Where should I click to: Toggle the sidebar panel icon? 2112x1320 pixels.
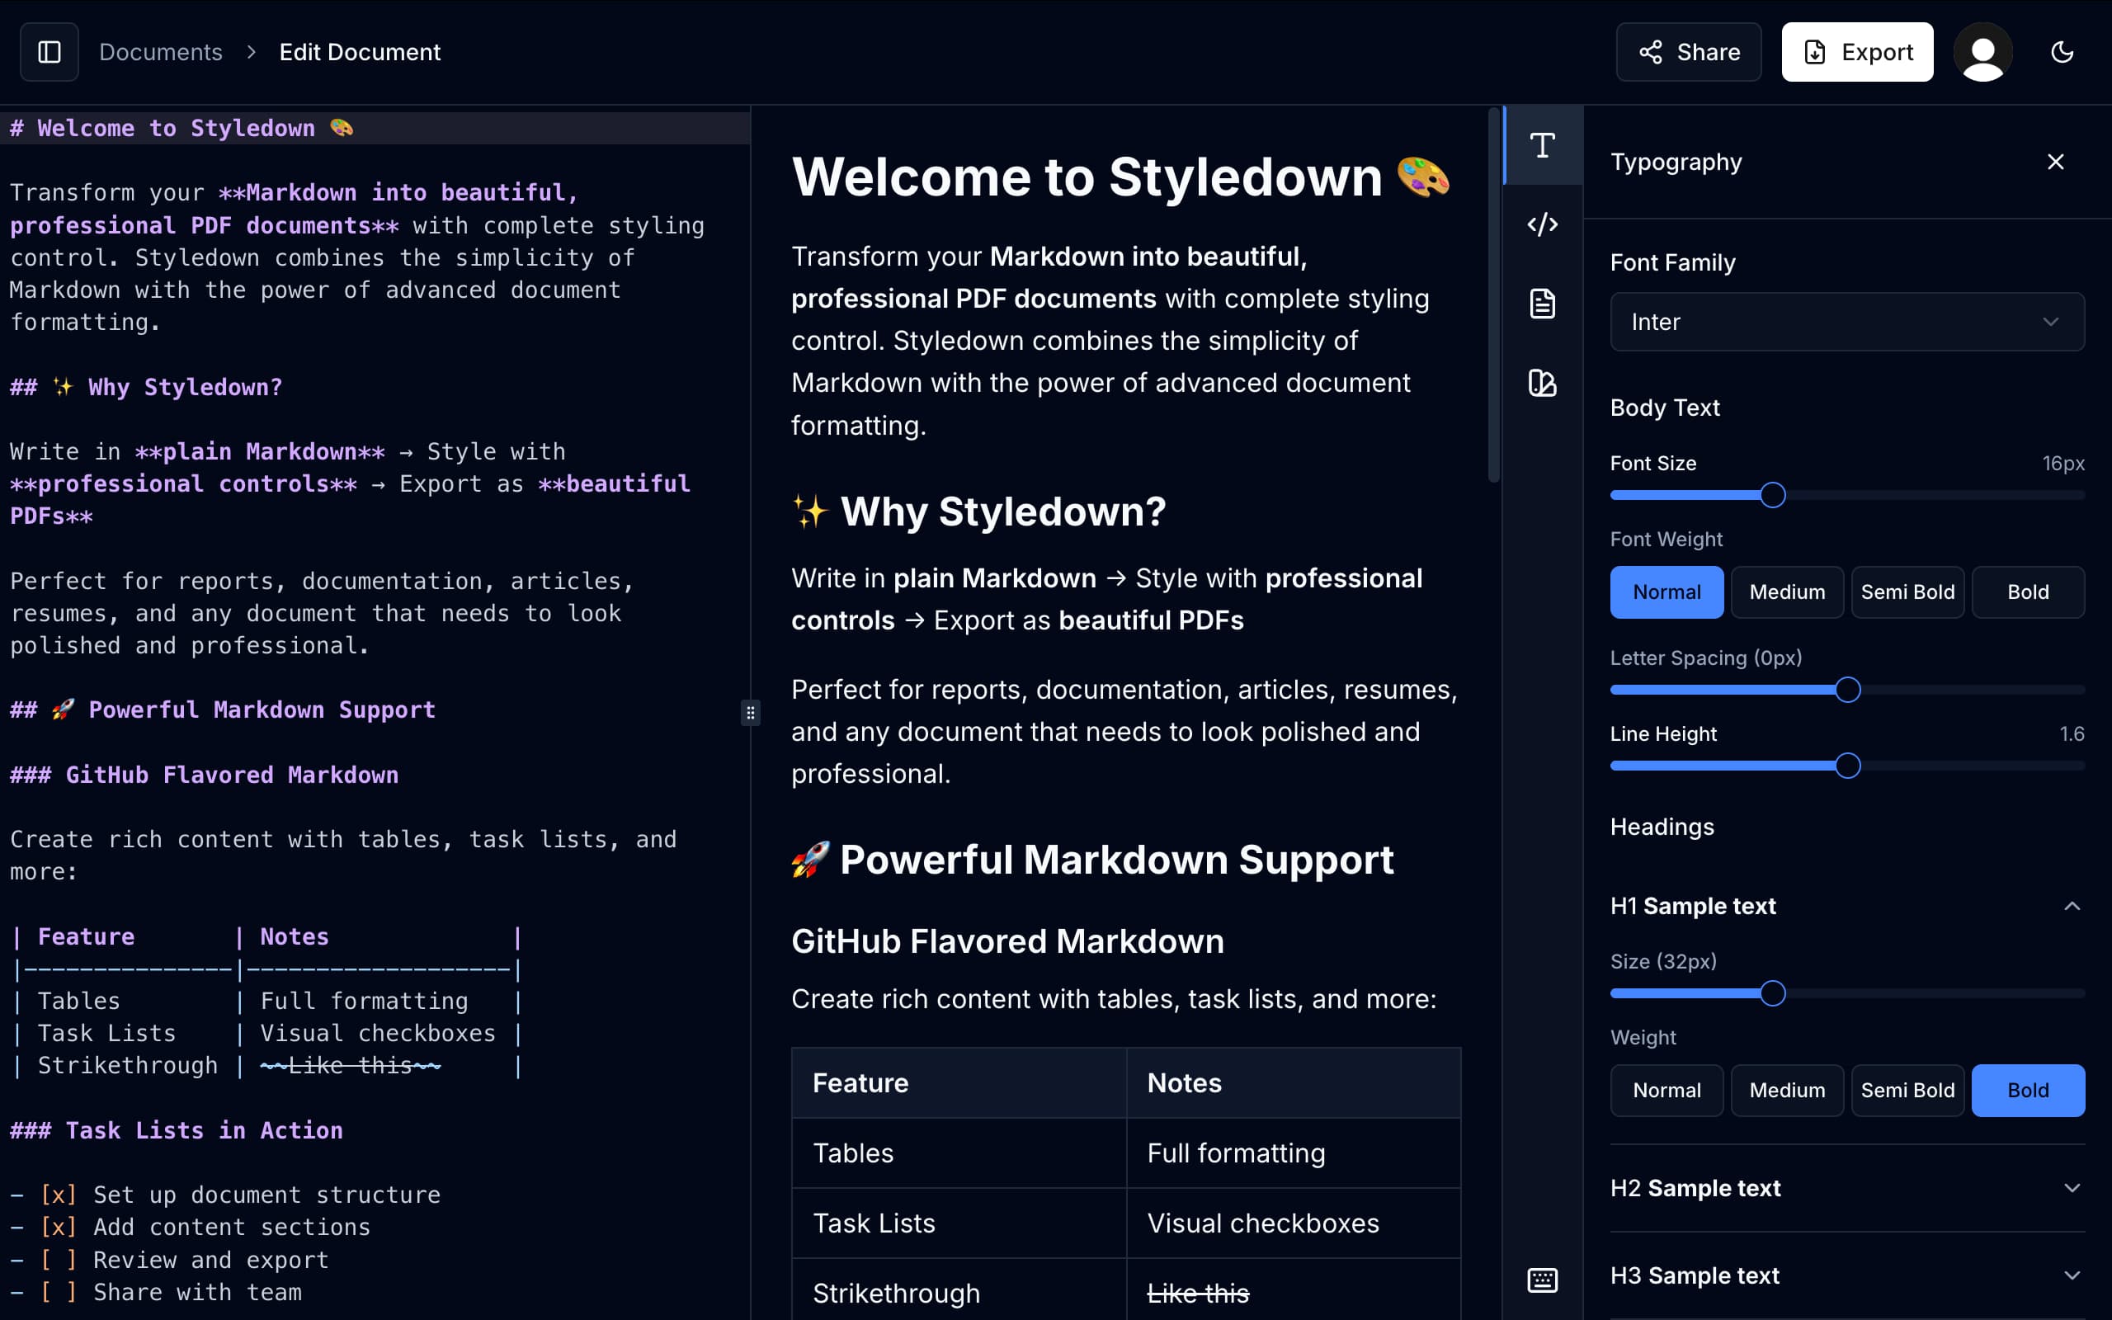pyautogui.click(x=49, y=52)
